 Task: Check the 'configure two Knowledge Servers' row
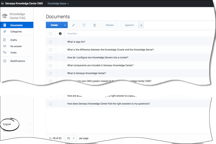50,58
